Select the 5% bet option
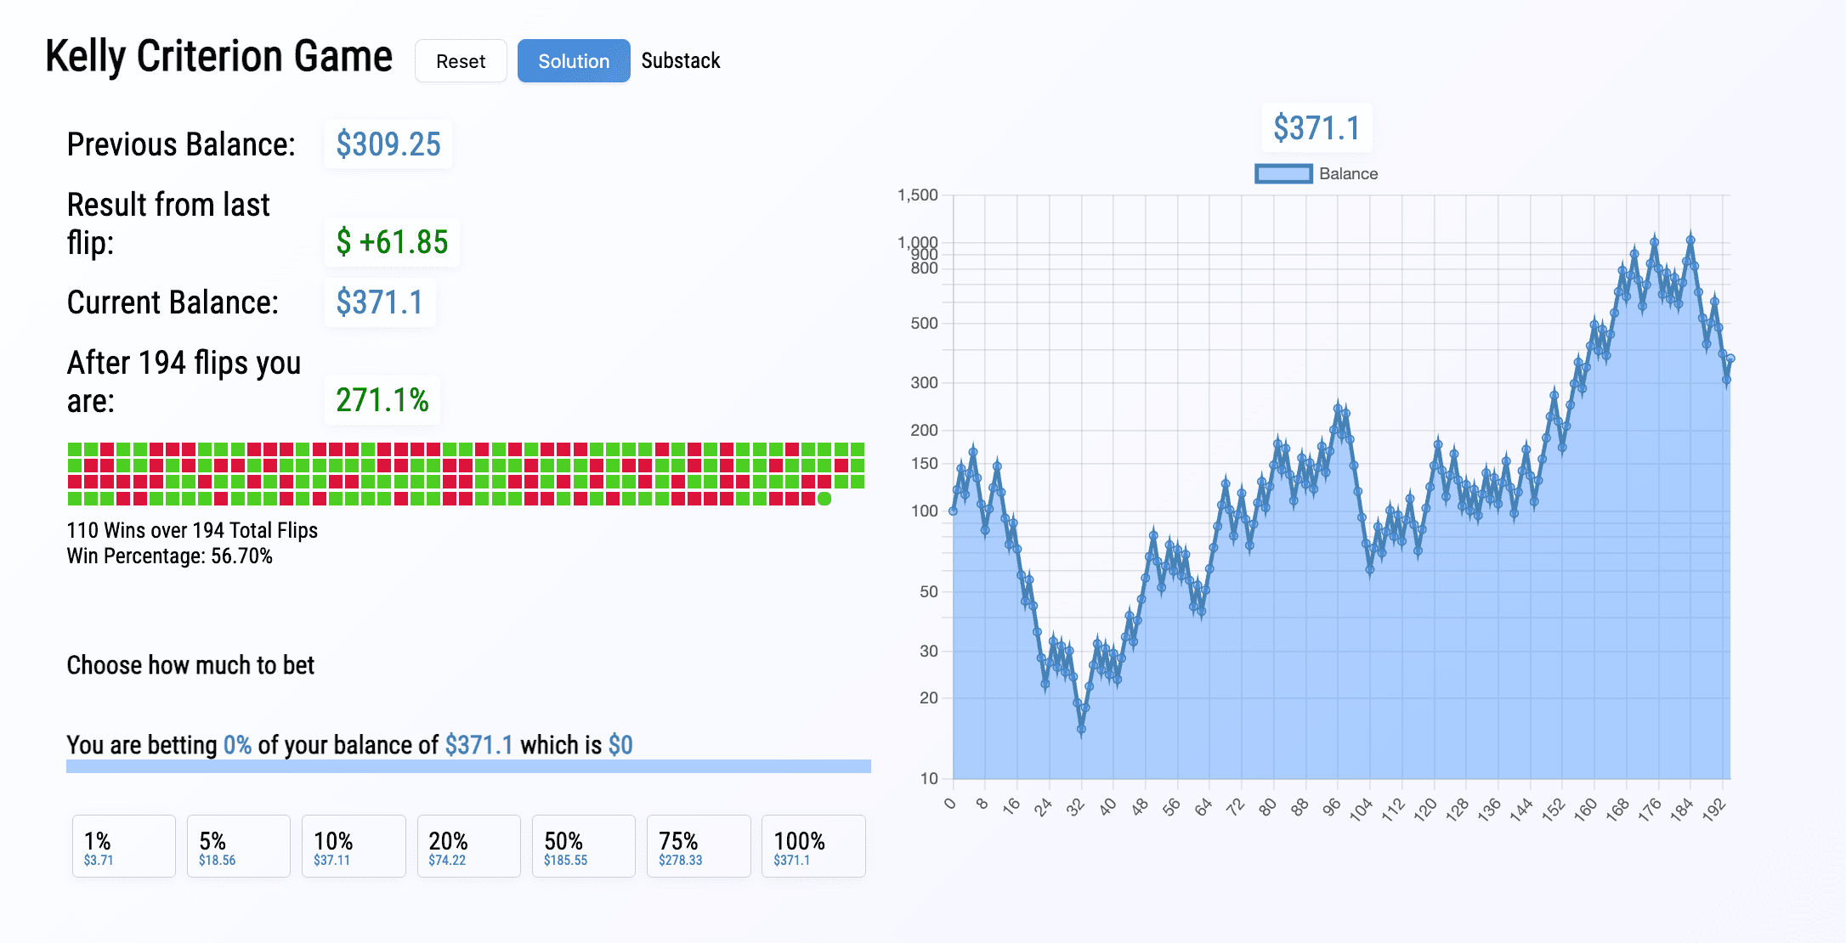The image size is (1846, 943). pos(238,846)
